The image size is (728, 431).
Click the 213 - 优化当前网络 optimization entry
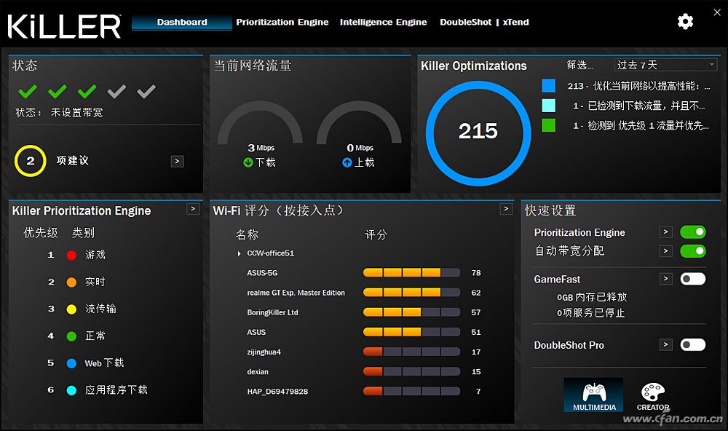tap(638, 86)
